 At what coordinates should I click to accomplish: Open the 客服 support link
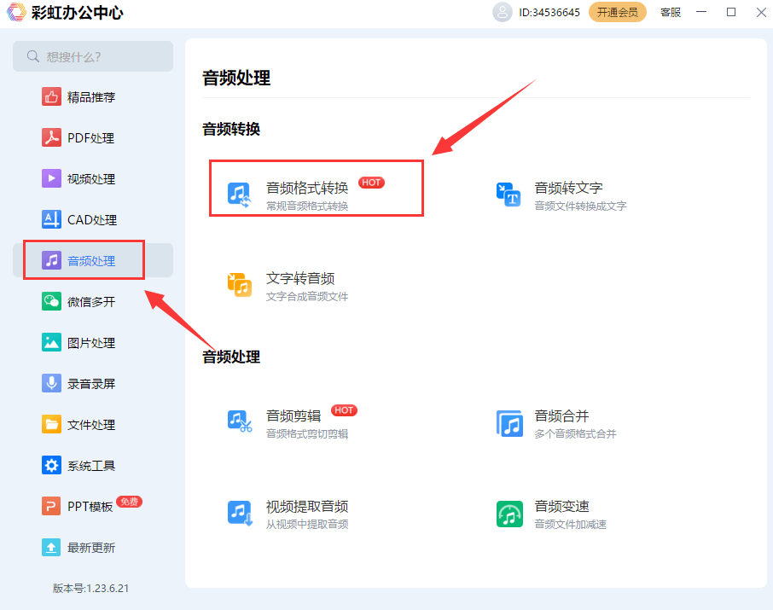coord(669,13)
